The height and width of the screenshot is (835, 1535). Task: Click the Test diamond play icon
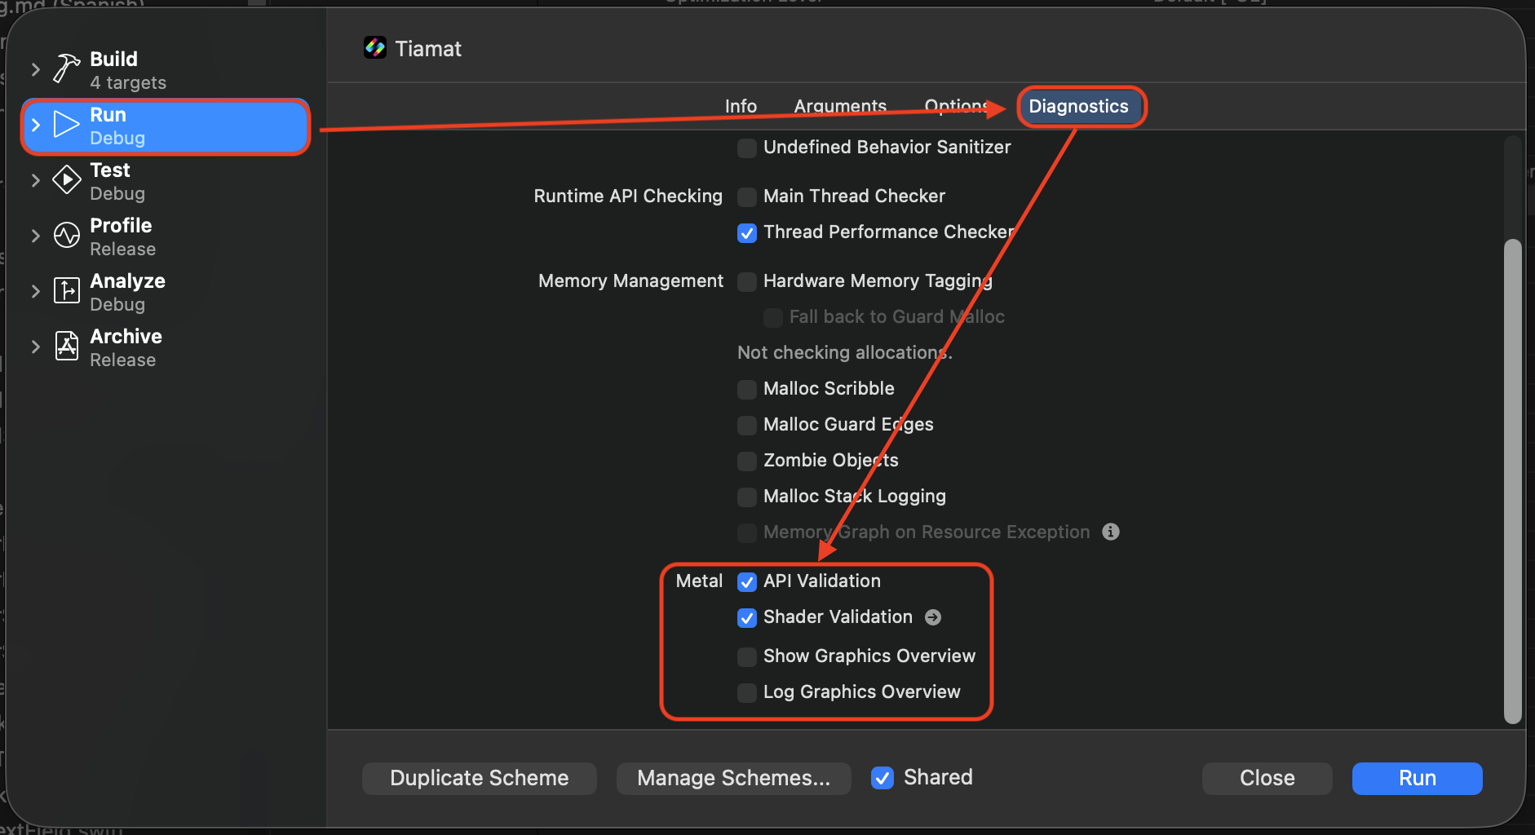point(66,179)
